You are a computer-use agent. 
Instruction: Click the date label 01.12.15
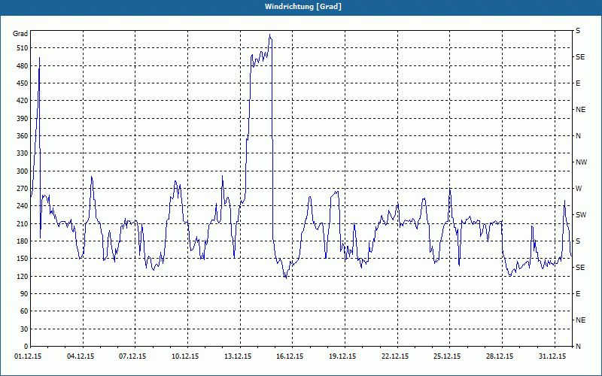point(28,356)
